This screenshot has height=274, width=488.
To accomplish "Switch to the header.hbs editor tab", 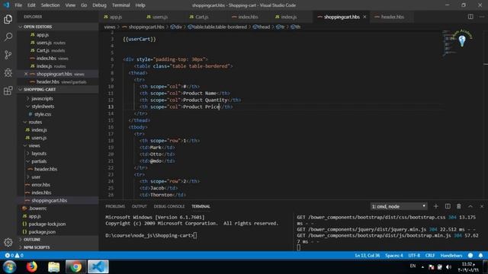I will pos(392,17).
